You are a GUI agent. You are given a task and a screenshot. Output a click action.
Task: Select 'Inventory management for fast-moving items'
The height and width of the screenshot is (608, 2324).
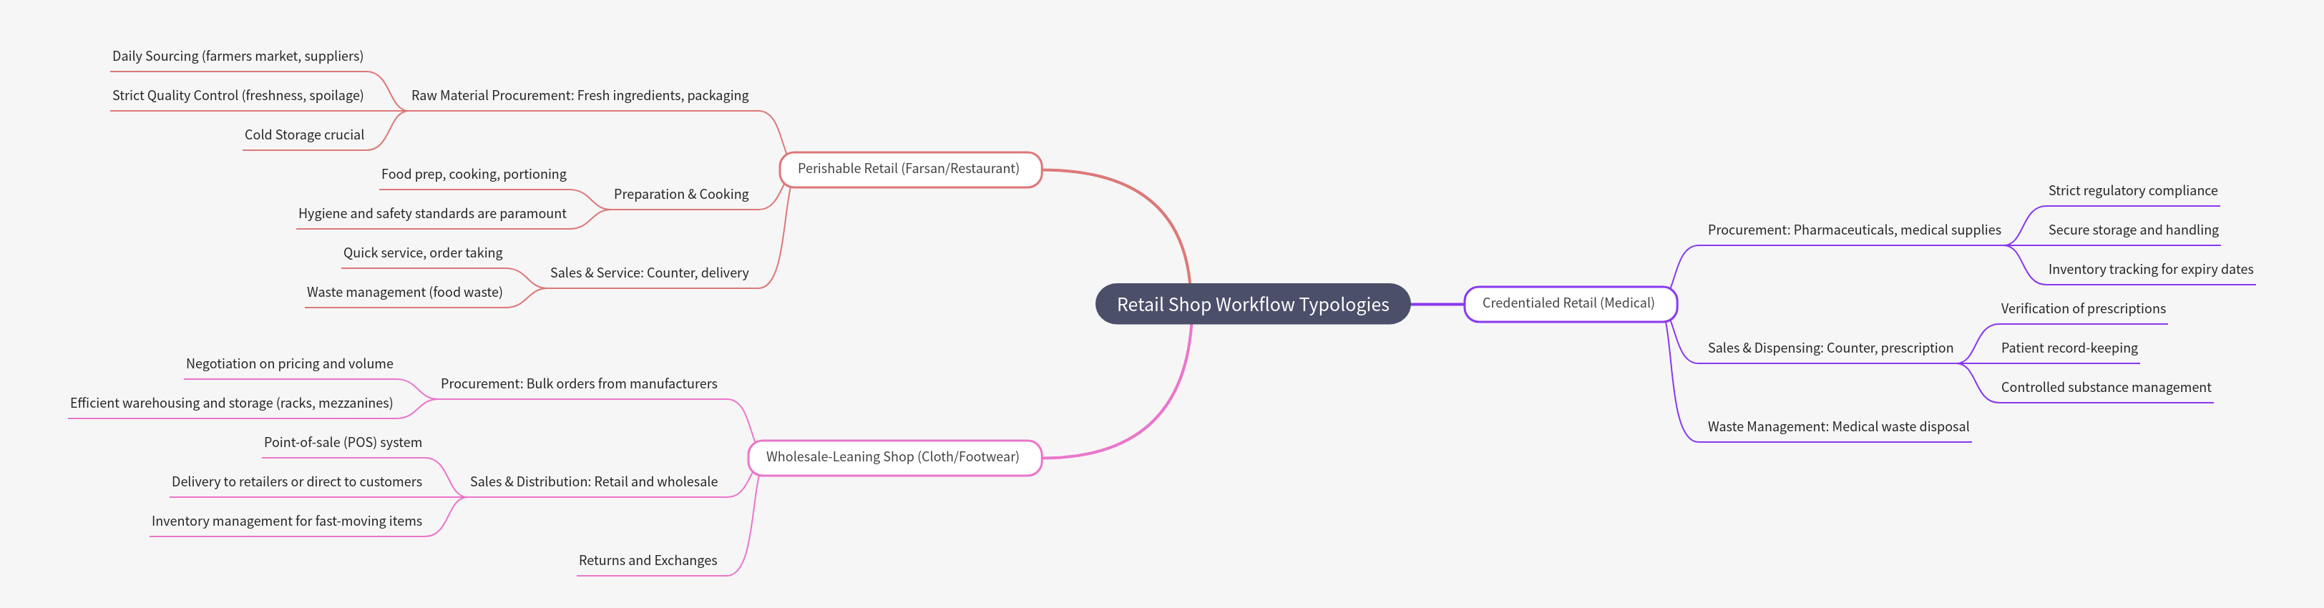[x=287, y=521]
